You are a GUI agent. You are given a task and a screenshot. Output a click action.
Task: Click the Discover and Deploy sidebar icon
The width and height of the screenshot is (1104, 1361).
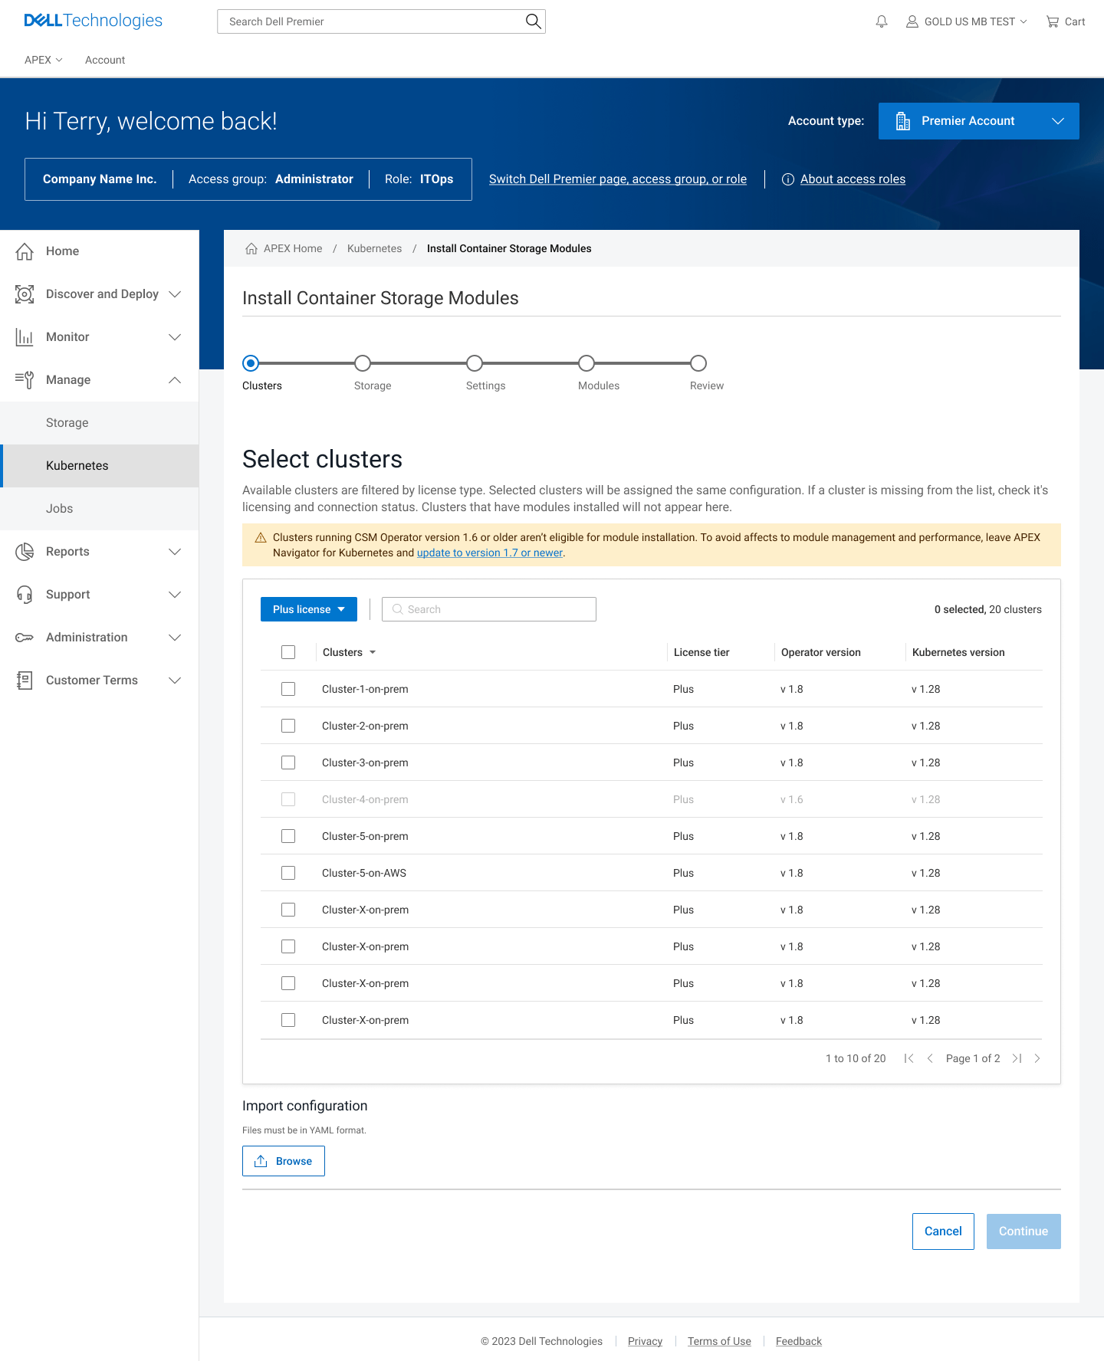click(x=25, y=294)
